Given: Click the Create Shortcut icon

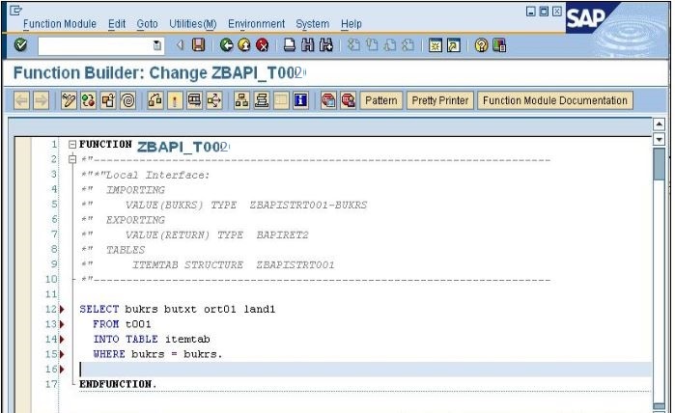Looking at the screenshot, I should [454, 45].
